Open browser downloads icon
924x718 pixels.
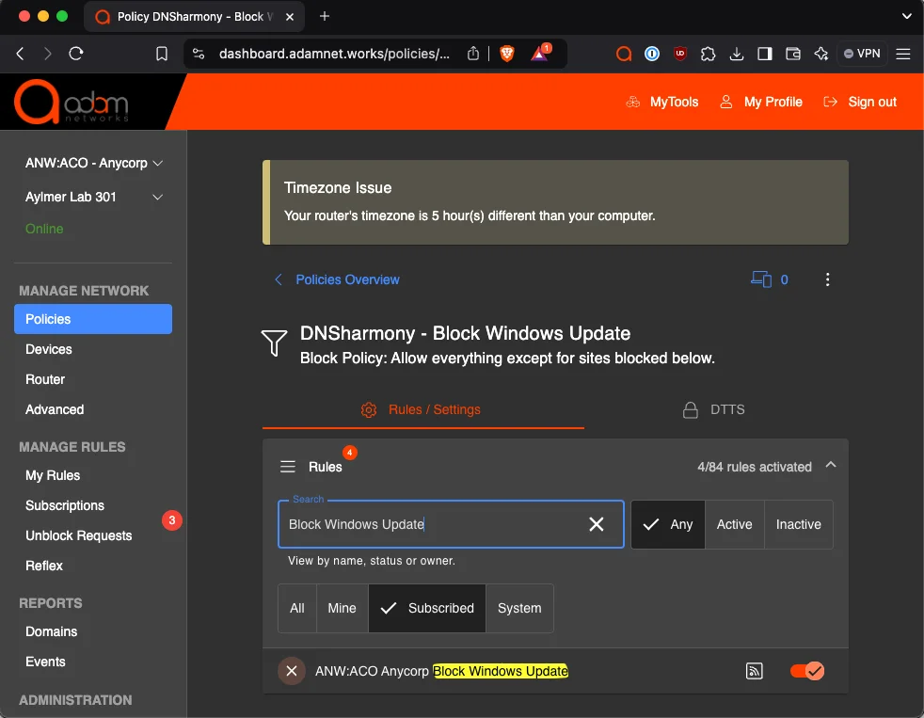[x=736, y=54]
